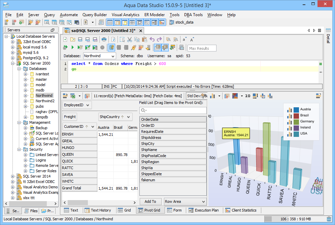Click the Save floppy disk icon
Screen dimensions: 335x225
click(x=80, y=39)
